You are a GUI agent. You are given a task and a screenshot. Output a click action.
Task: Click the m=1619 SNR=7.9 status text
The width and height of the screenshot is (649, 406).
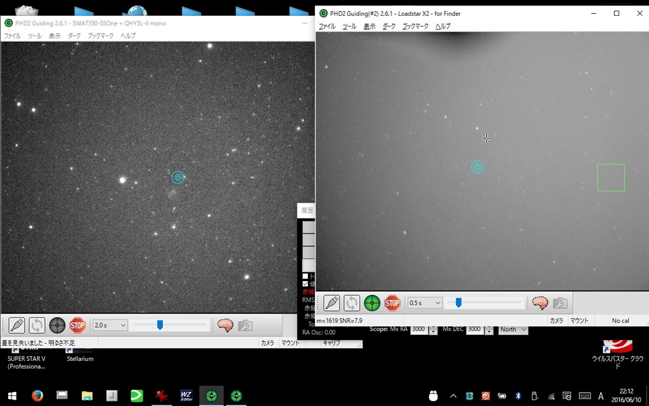click(340, 320)
